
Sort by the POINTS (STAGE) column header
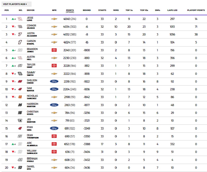coord(70,11)
